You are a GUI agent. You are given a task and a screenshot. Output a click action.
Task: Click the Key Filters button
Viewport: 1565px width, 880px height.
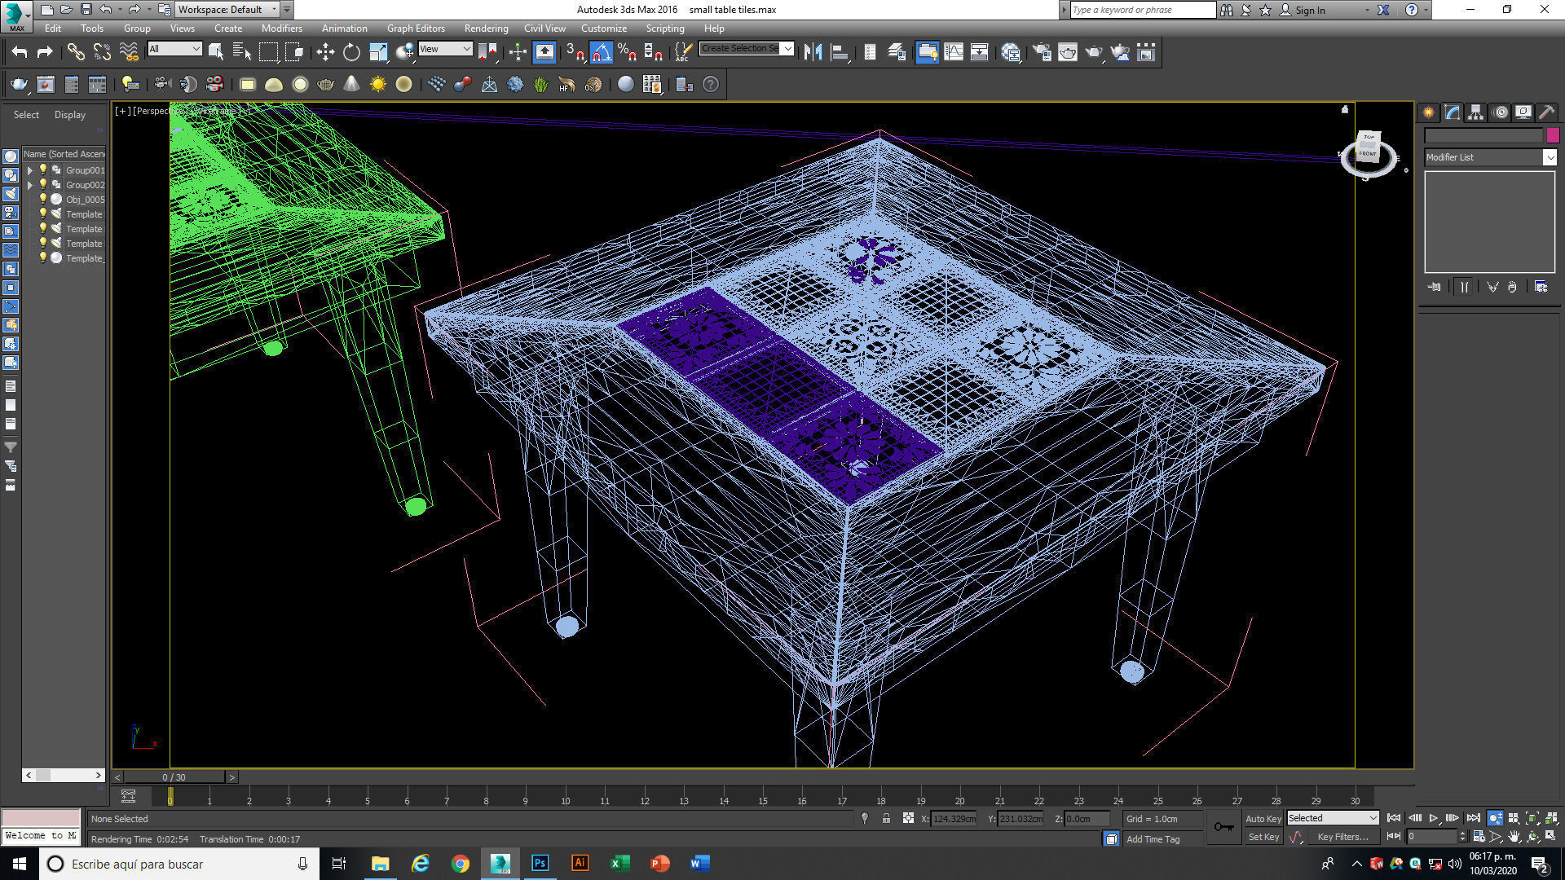(x=1342, y=837)
